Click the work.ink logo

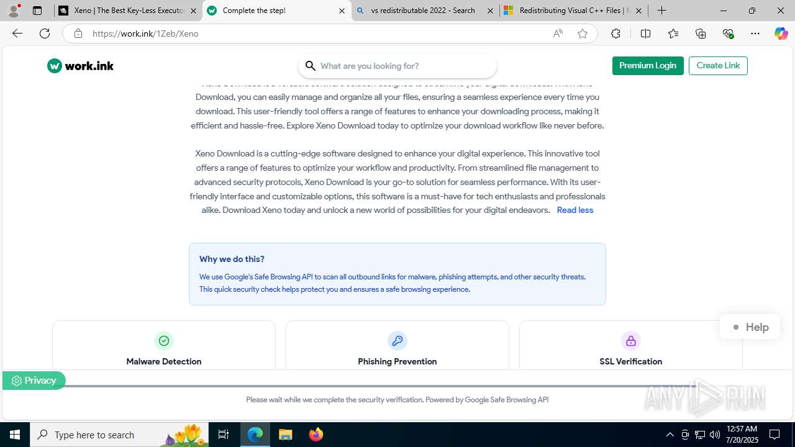(x=80, y=66)
